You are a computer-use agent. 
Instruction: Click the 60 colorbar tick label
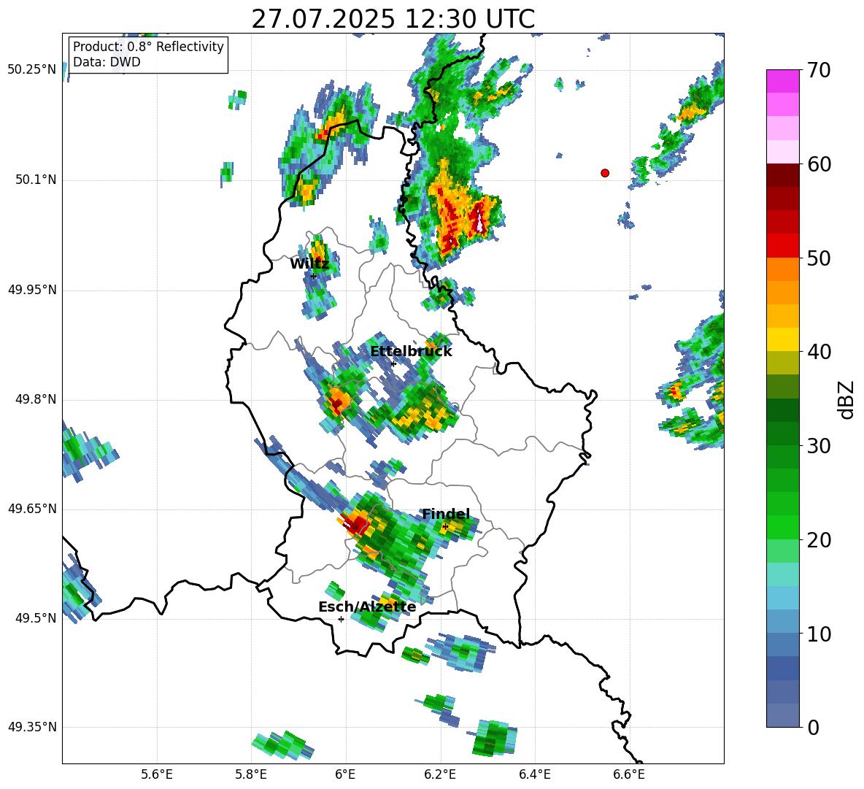pos(818,164)
